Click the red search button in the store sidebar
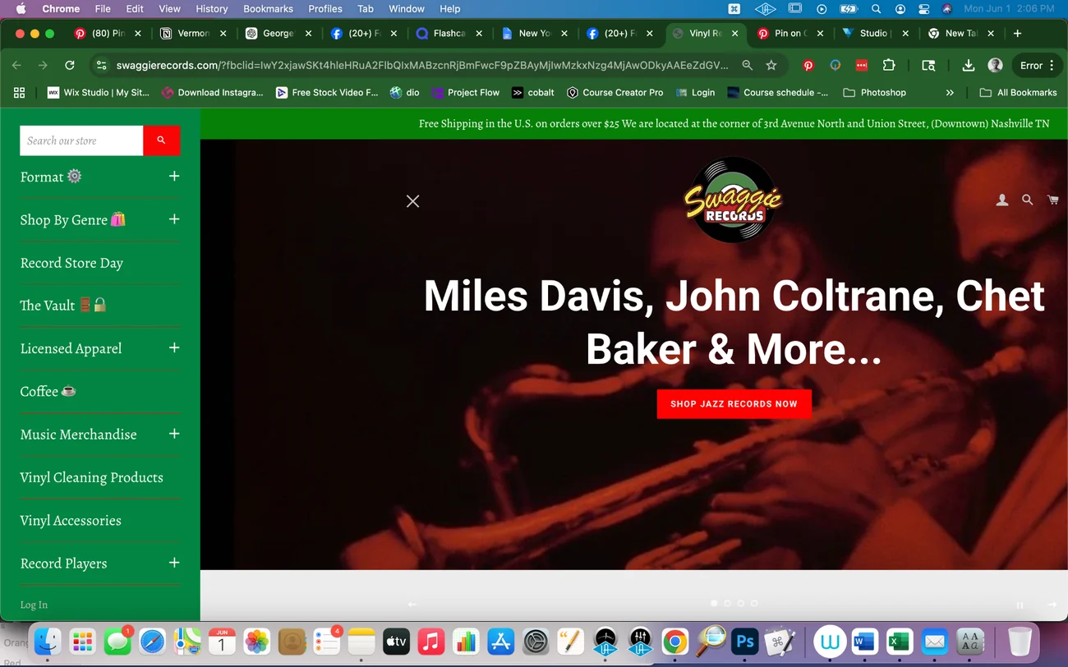The width and height of the screenshot is (1068, 667). [x=161, y=140]
